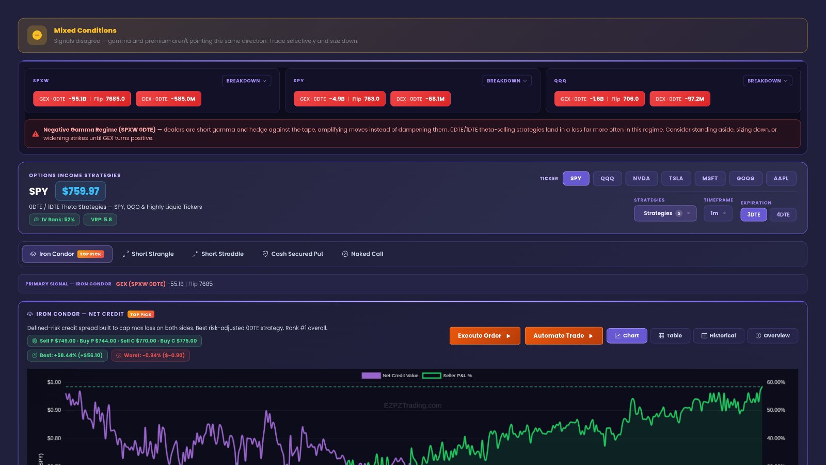Click the grid icon in Table button
Image resolution: width=826 pixels, height=465 pixels.
[661, 336]
